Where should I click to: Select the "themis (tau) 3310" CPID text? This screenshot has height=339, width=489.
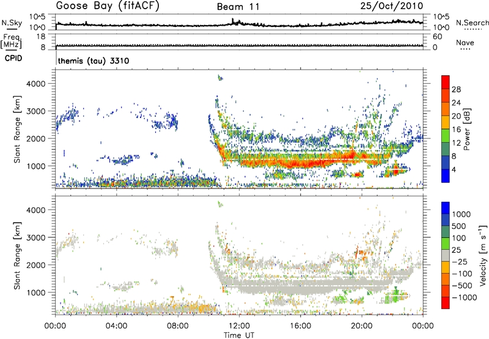click(x=94, y=61)
